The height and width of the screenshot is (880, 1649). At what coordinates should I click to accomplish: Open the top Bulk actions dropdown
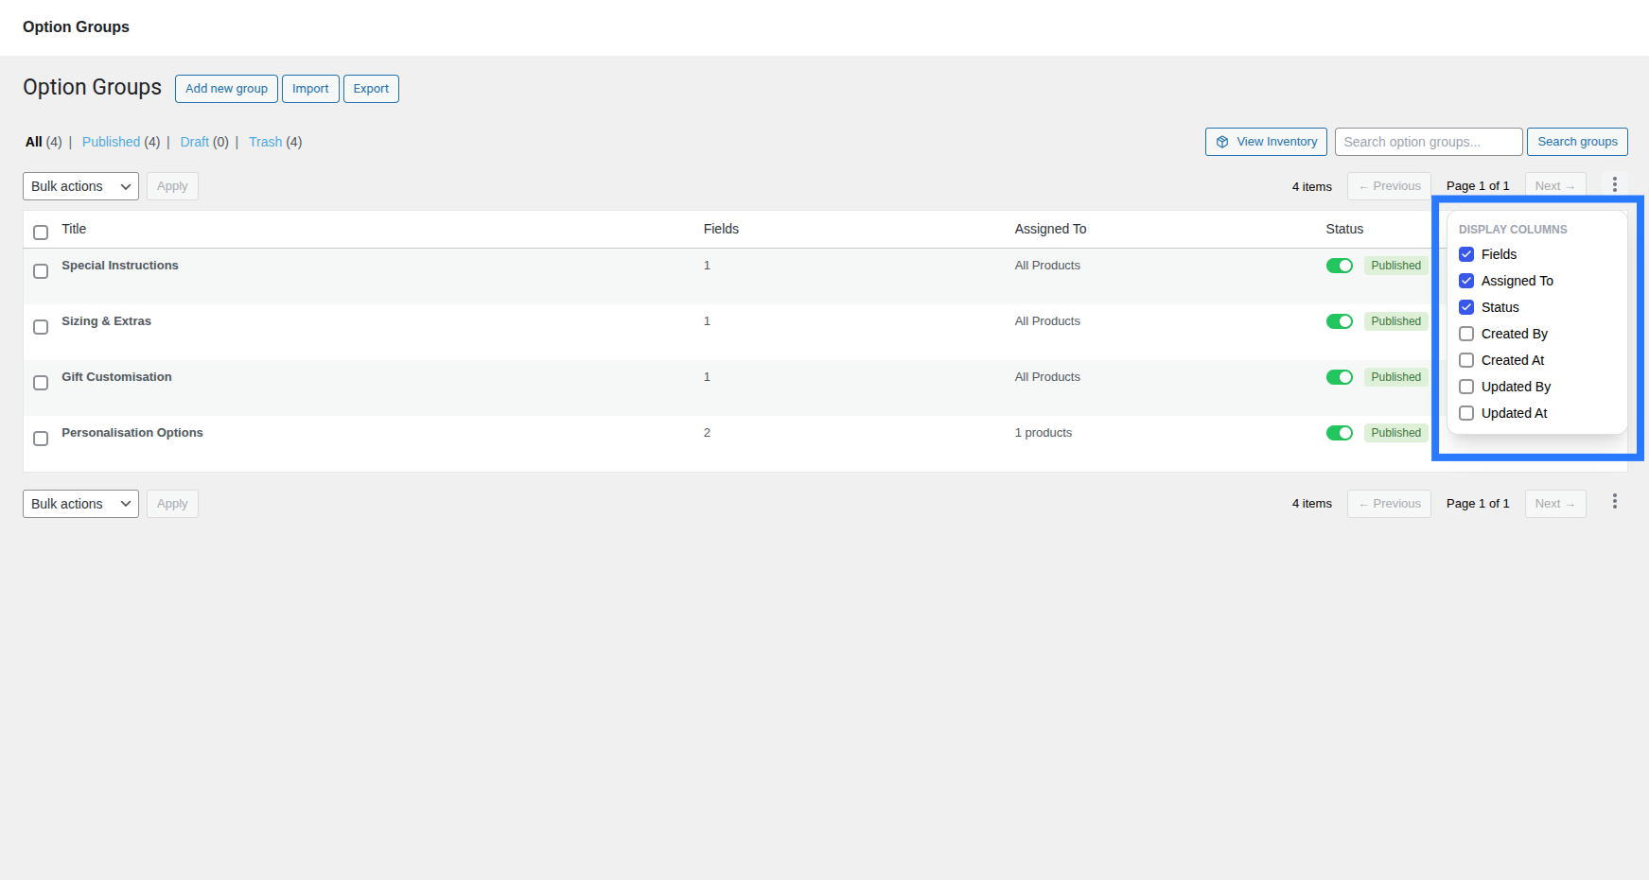click(80, 186)
